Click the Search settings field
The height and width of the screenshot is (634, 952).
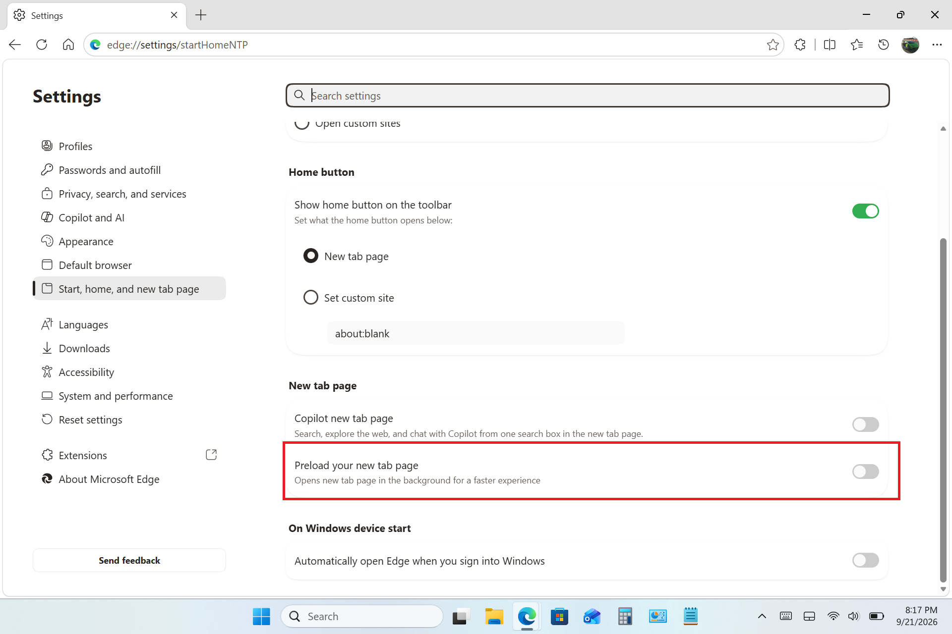pos(588,96)
